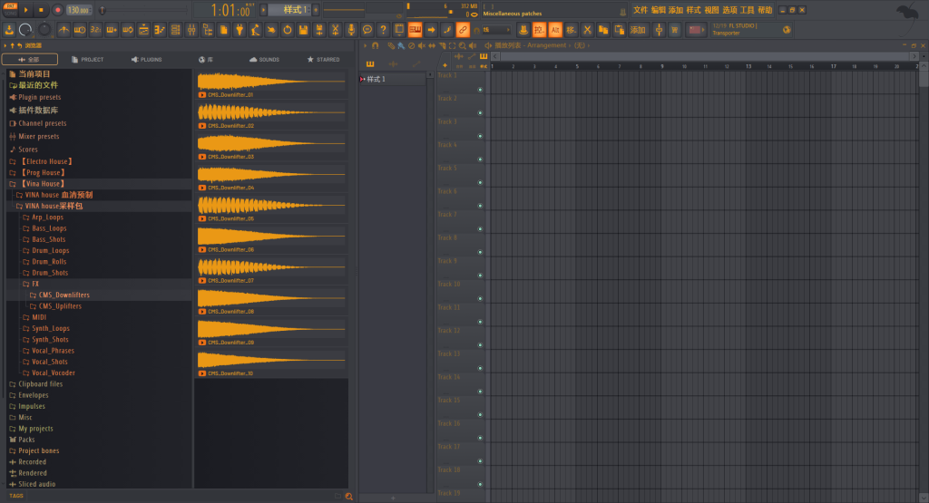
Task: Open the 视图 menu
Action: [711, 10]
